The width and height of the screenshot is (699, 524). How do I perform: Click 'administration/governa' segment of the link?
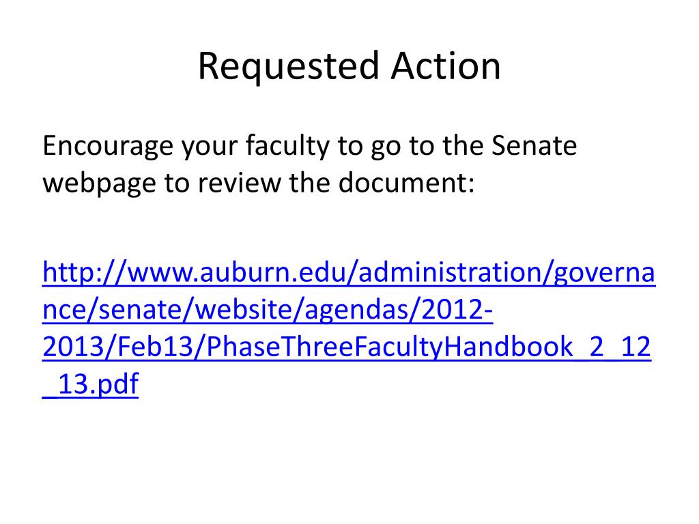point(507,273)
